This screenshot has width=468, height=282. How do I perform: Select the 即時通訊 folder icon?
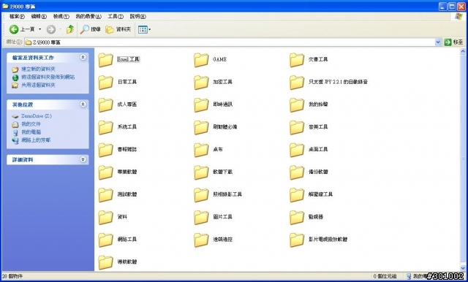(x=201, y=104)
